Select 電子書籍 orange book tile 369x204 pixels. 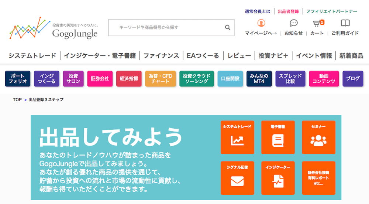278,137
